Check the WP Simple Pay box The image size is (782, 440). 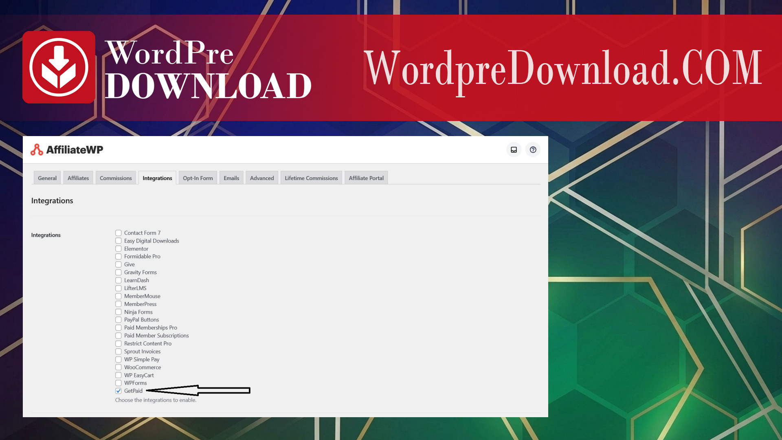click(x=118, y=359)
